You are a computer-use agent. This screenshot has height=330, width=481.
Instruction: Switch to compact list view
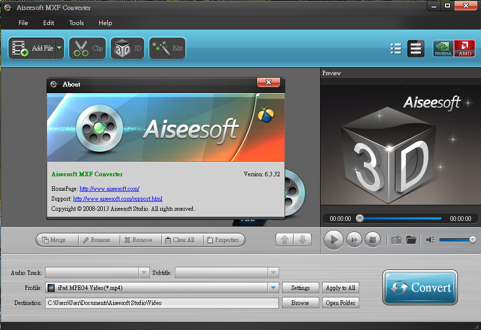(x=415, y=49)
